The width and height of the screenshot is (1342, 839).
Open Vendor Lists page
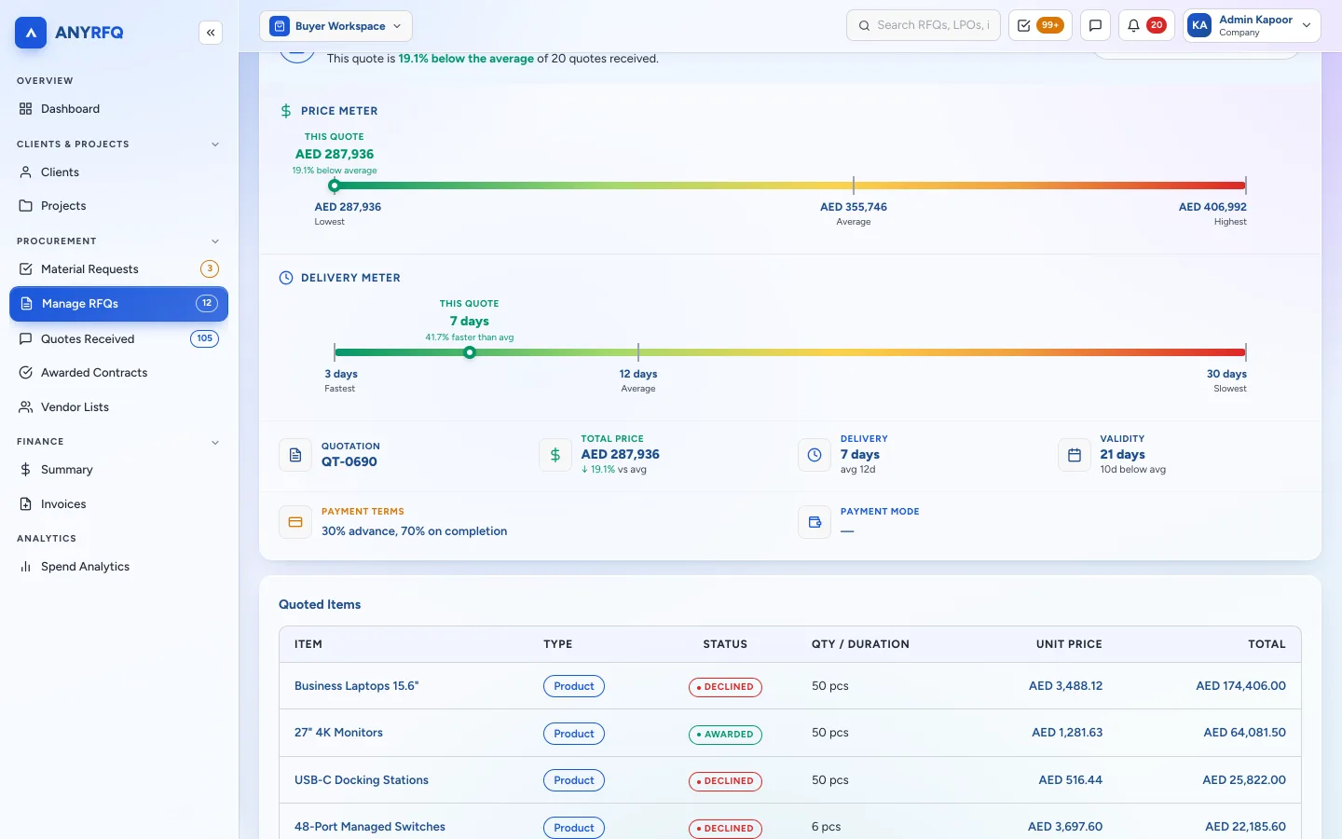[x=118, y=407]
